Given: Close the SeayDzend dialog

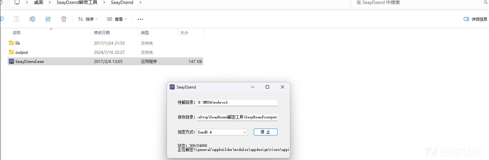Looking at the screenshot, I should pyautogui.click(x=282, y=87).
